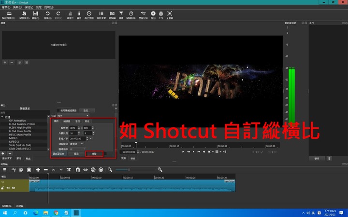
Task: Toggle the timeline ripple mode
Action: [x=93, y=170]
